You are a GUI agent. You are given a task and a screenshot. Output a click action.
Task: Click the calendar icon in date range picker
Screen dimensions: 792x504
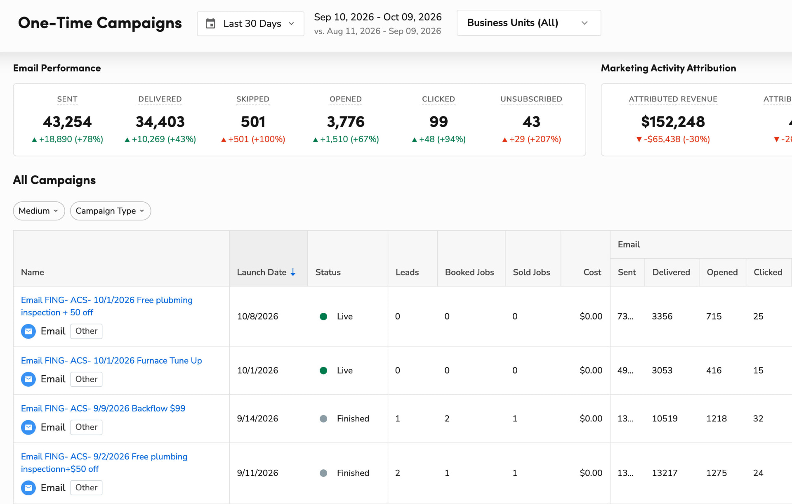point(210,24)
